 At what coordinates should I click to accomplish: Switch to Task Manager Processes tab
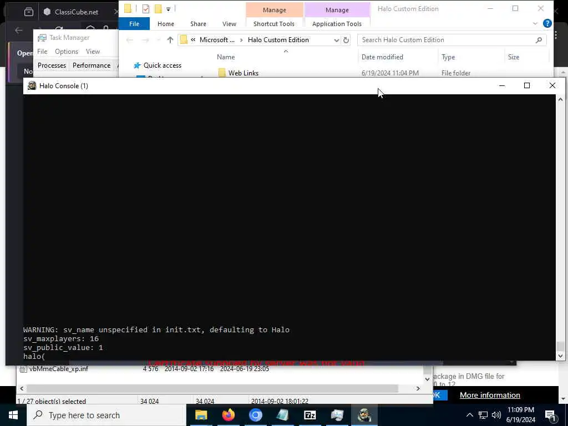[52, 65]
